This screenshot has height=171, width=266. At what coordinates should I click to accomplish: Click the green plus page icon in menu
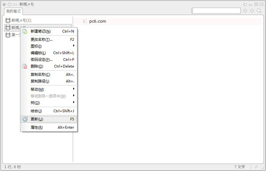tap(25, 31)
